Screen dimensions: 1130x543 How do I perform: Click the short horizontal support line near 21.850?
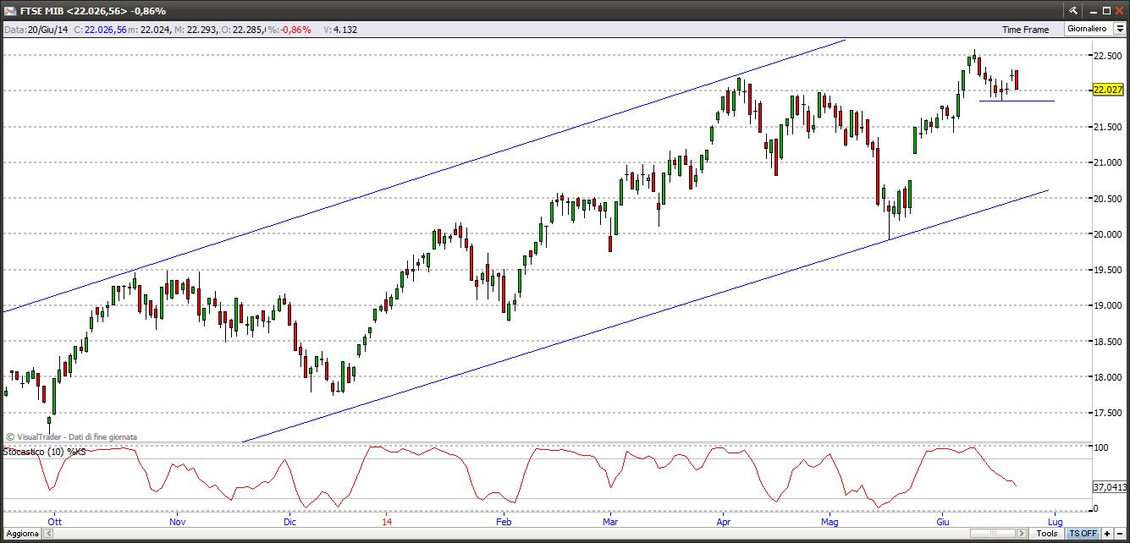click(1017, 101)
